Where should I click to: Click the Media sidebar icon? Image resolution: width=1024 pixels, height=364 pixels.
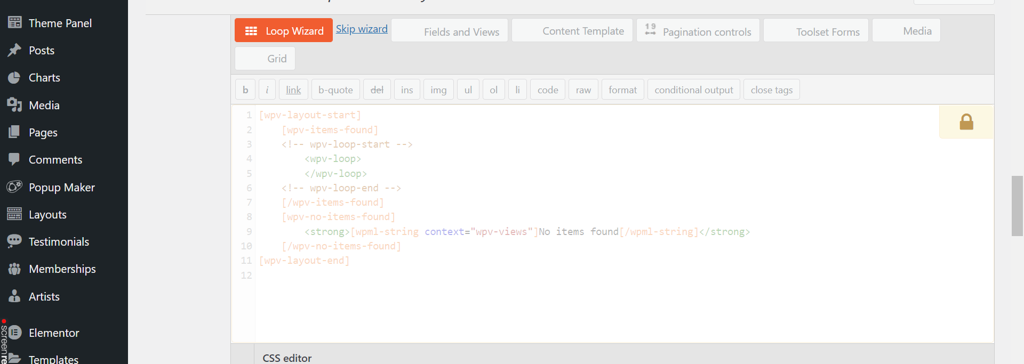[x=14, y=105]
